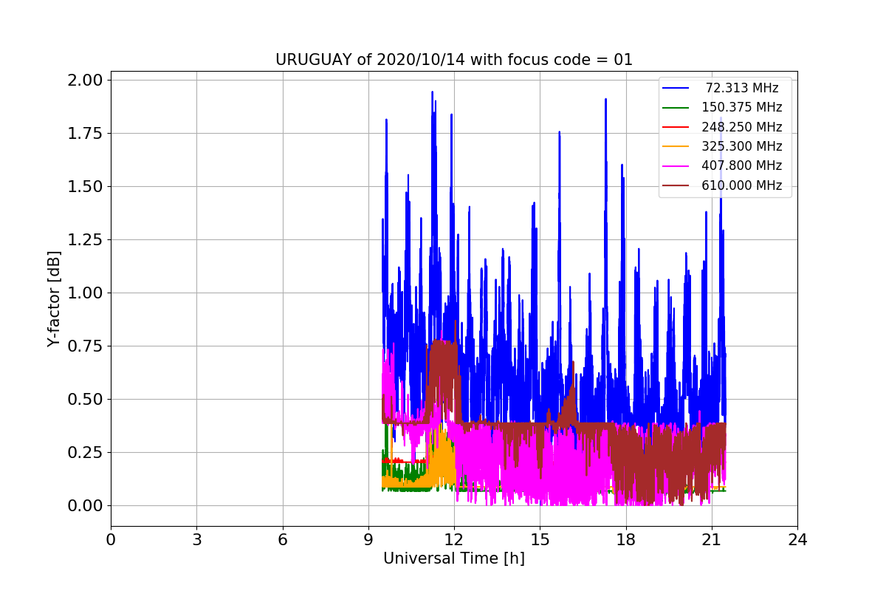Click the y-axis tick label 1.75
Viewport: 886px width, 591px height.
[86, 134]
